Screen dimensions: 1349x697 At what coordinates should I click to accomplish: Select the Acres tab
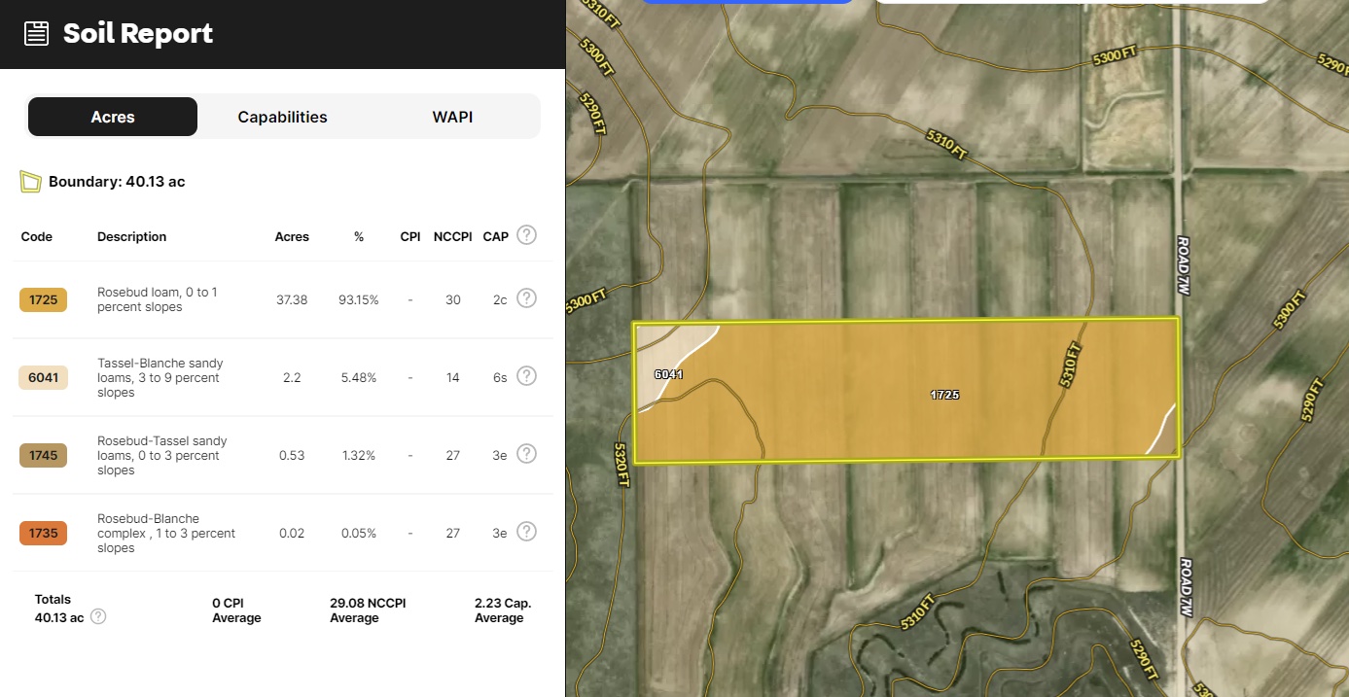tap(113, 117)
